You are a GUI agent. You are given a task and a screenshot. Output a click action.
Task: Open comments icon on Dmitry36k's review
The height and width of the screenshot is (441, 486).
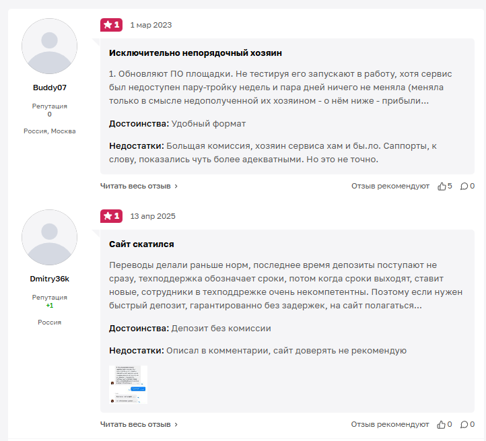pyautogui.click(x=464, y=424)
